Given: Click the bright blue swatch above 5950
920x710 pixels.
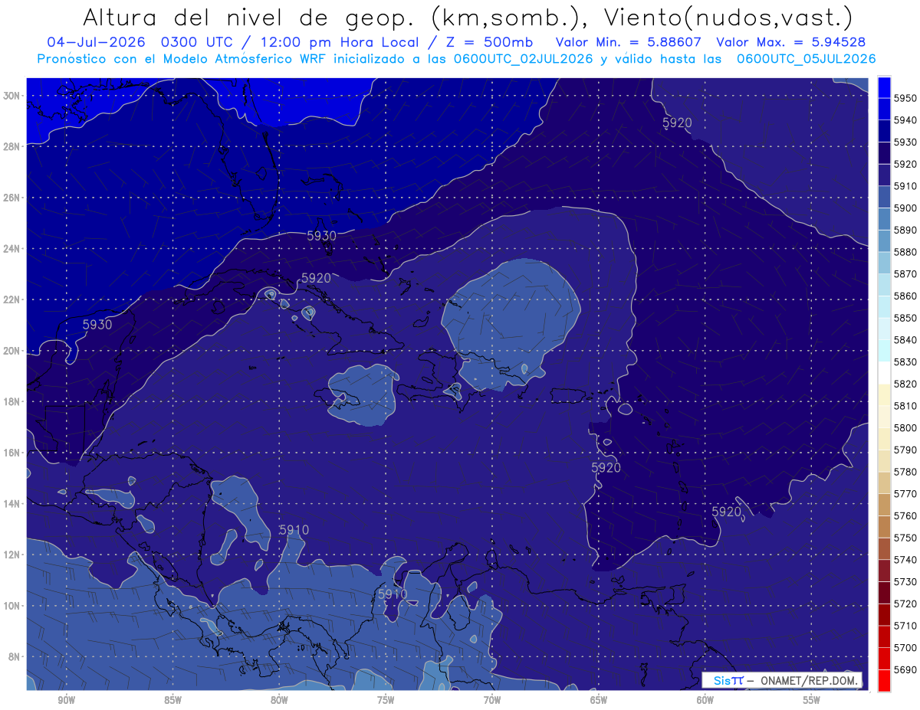Looking at the screenshot, I should 884,87.
